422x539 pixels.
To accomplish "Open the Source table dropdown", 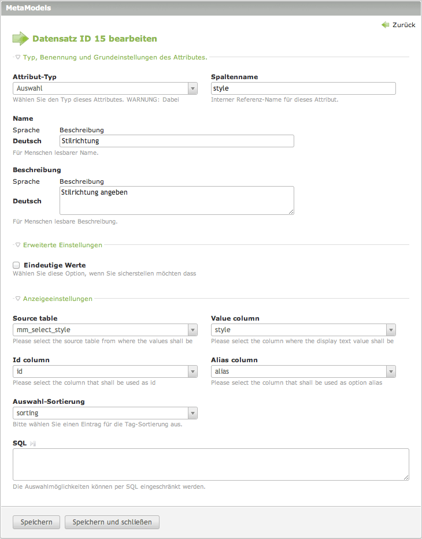I will [x=105, y=330].
